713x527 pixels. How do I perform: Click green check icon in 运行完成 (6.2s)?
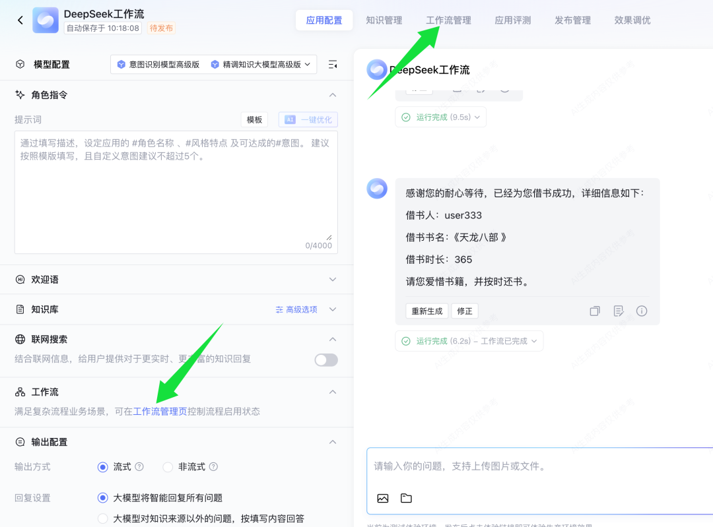(406, 341)
